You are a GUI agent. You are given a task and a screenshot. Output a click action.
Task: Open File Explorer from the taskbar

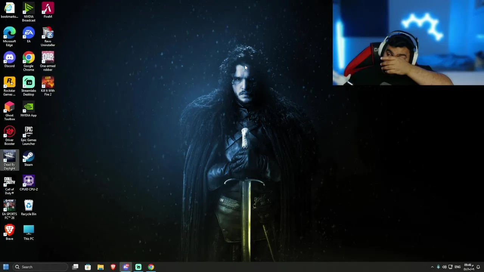[x=101, y=267]
